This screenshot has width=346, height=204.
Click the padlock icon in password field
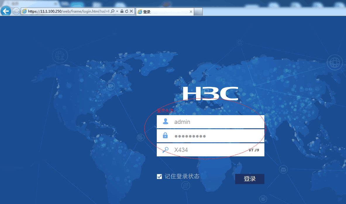pyautogui.click(x=165, y=135)
